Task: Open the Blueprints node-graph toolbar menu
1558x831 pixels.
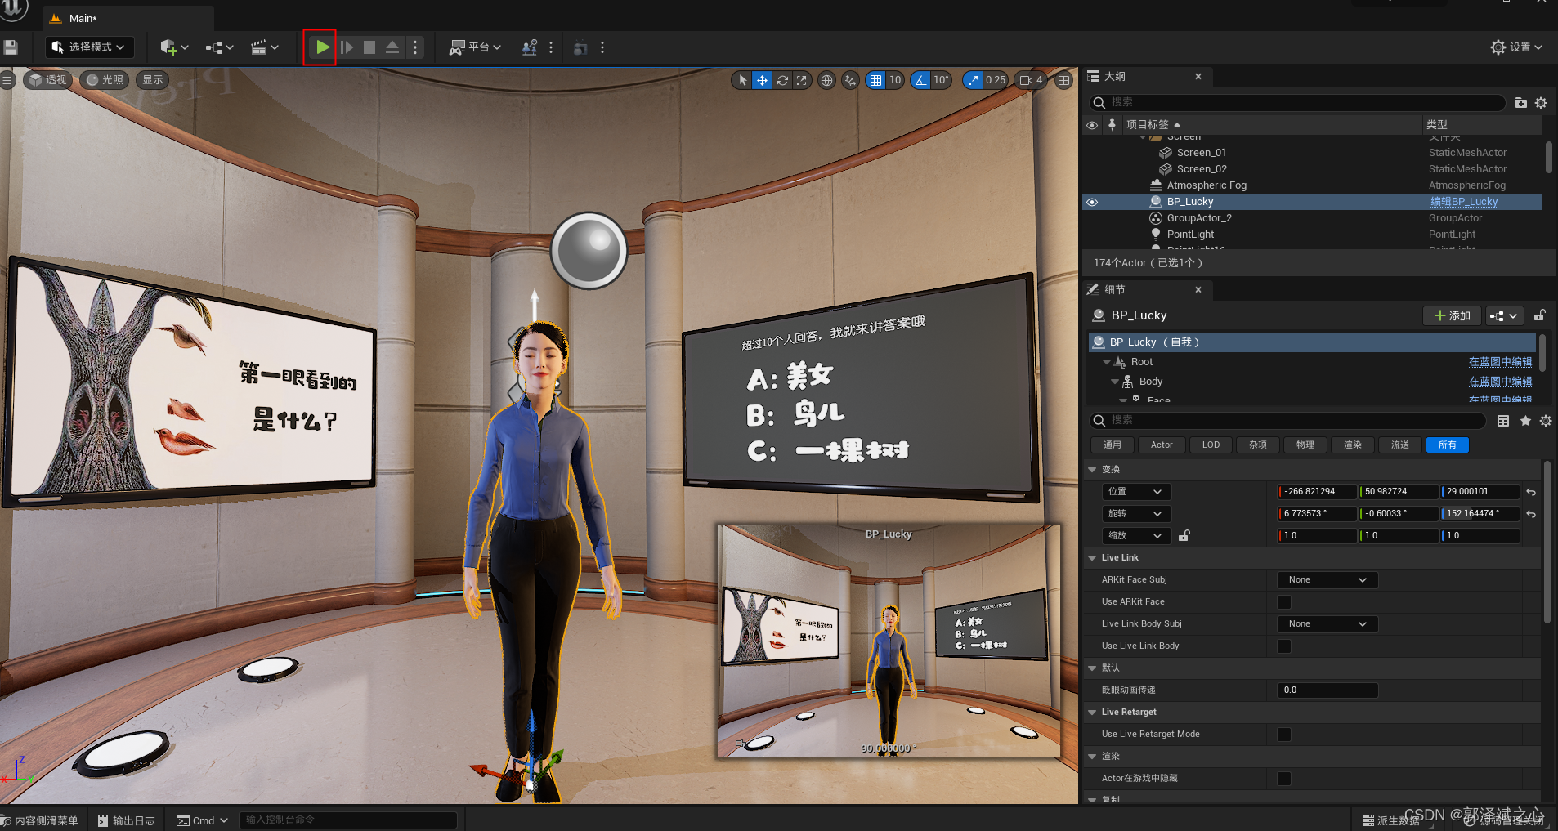Action: [219, 47]
